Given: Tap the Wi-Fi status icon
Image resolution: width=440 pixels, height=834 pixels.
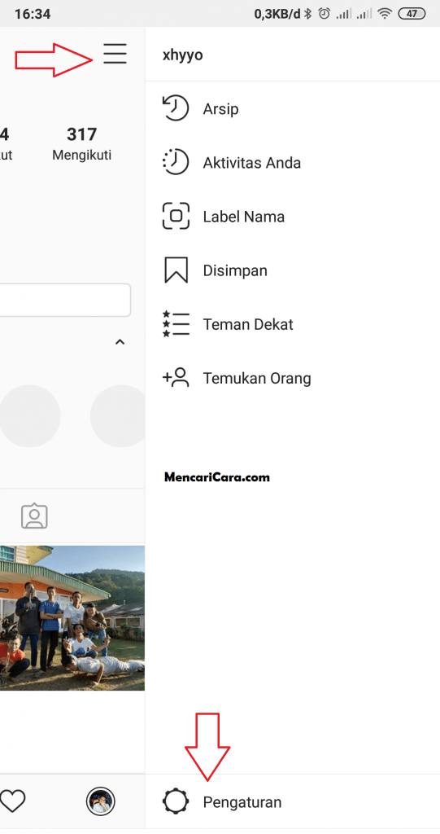Looking at the screenshot, I should 384,15.
